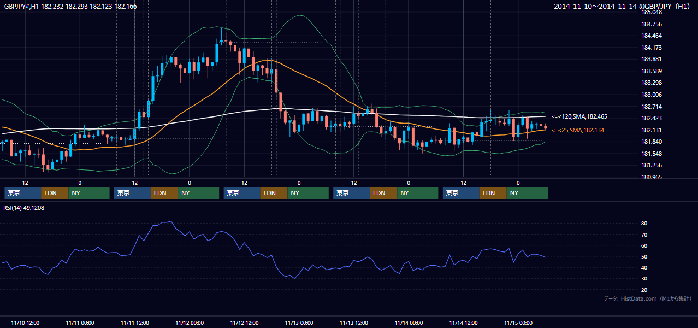The height and width of the screenshot is (328, 698).
Task: Click the 182.423 price axis label
Action: pos(652,118)
